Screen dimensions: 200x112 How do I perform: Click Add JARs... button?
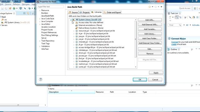pyautogui.click(x=150, y=20)
